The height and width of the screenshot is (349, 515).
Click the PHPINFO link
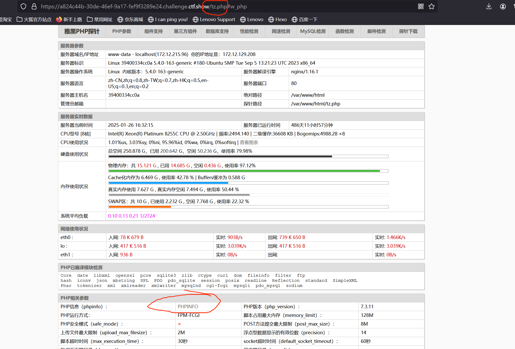click(x=188, y=306)
